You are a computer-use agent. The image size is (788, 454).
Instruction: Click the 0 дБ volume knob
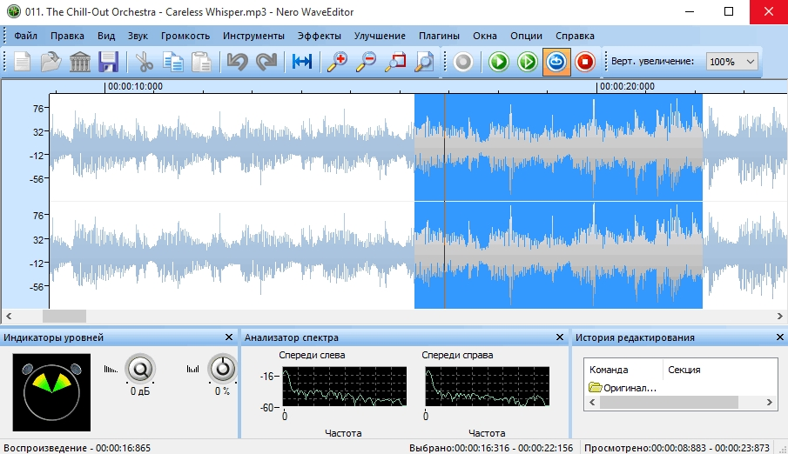(139, 371)
